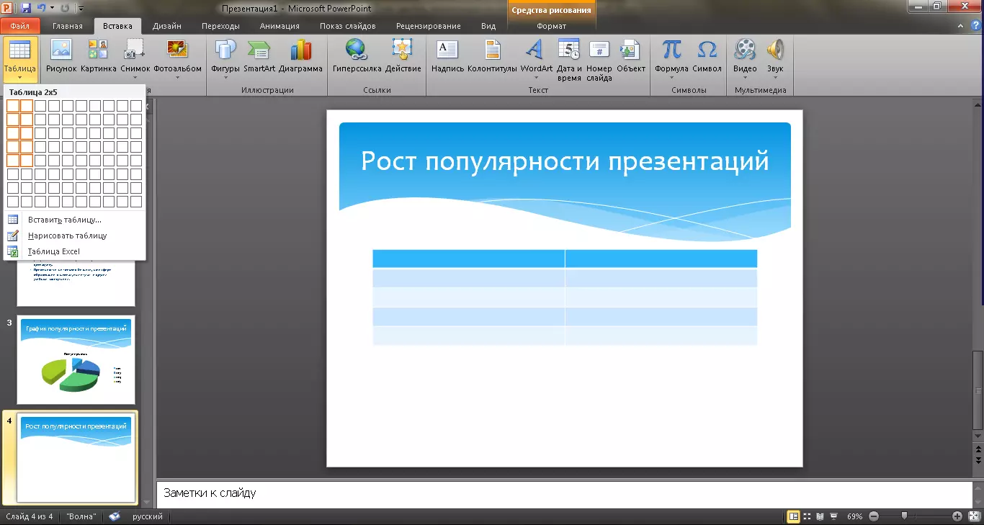Click the zoom slider in status bar

click(x=904, y=516)
